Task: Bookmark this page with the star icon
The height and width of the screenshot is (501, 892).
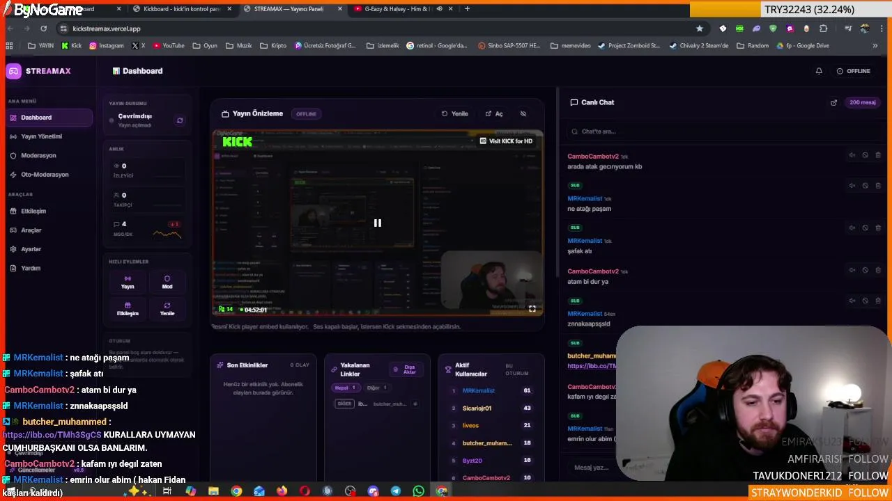Action: coord(699,29)
